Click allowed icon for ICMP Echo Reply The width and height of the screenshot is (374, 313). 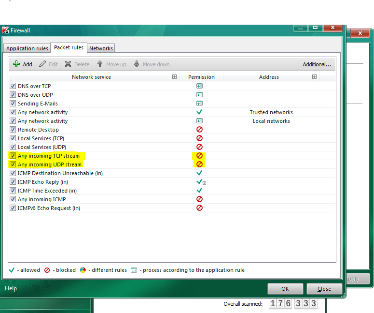(199, 182)
